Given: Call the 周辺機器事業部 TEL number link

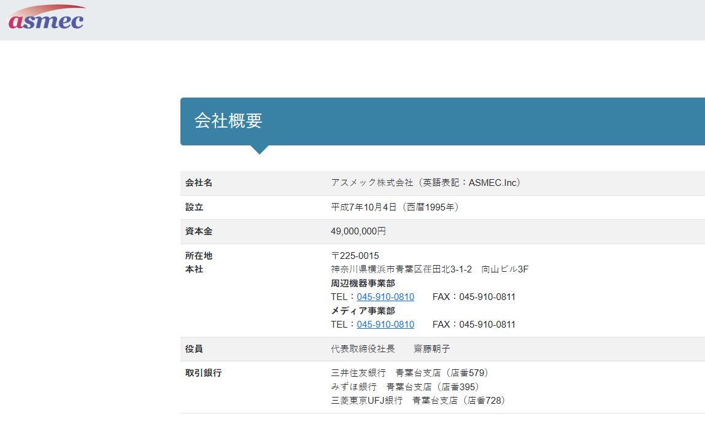Looking at the screenshot, I should pyautogui.click(x=385, y=297).
